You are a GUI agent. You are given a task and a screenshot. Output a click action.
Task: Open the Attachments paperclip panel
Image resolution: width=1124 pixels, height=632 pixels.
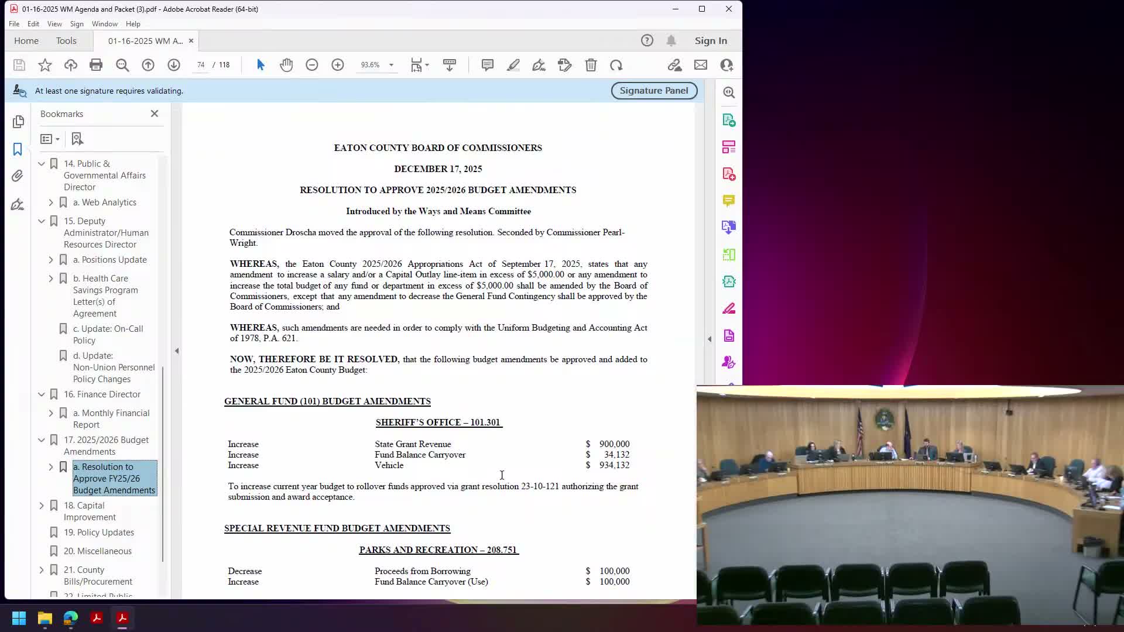click(x=18, y=176)
